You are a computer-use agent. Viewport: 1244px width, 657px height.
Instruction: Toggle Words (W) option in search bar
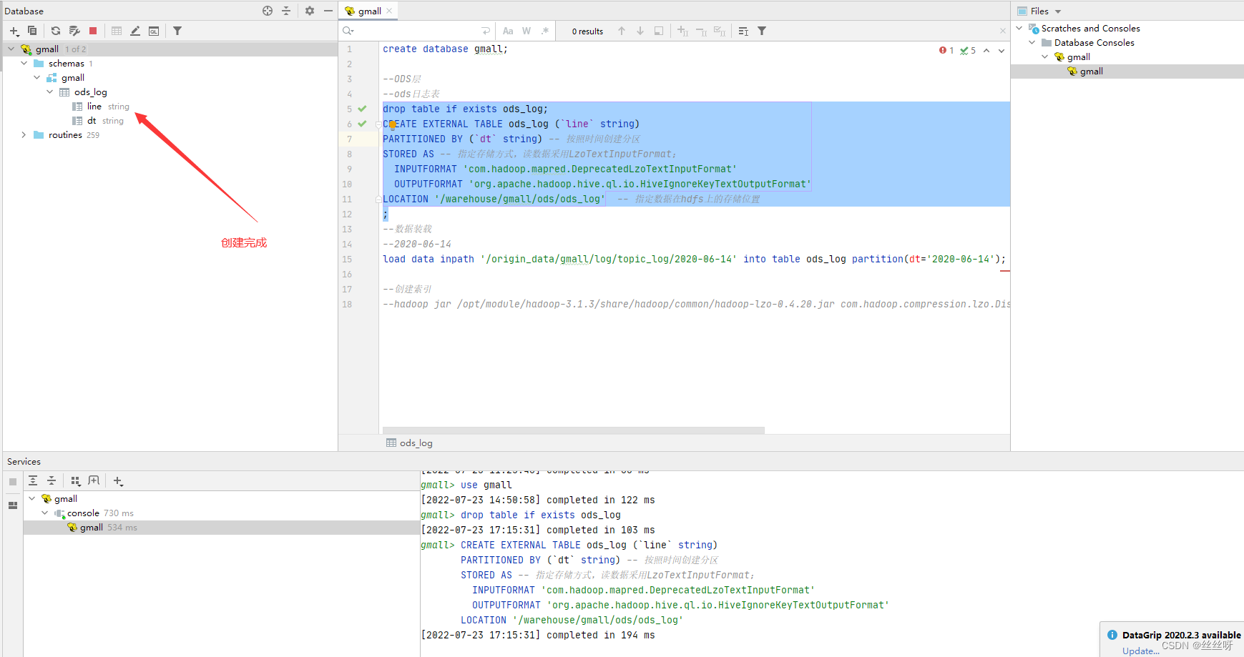click(527, 31)
